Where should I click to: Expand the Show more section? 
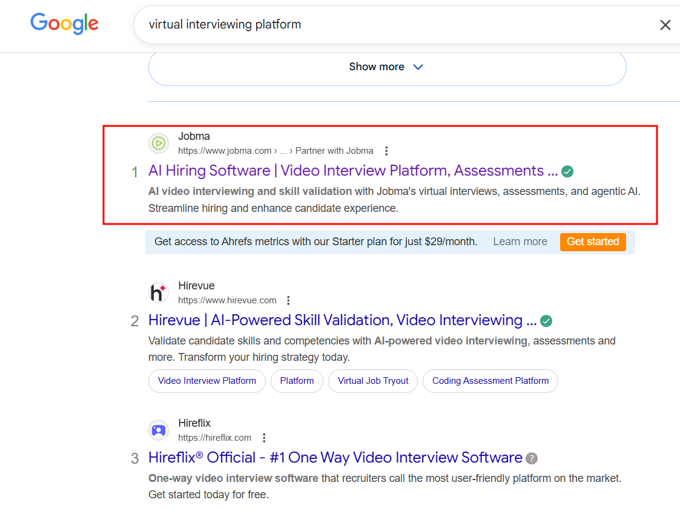tap(387, 67)
